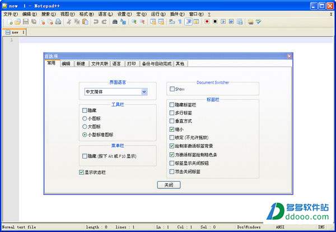The width and height of the screenshot is (336, 232).
Task: Click the Playback macro icon
Action: 223,22
